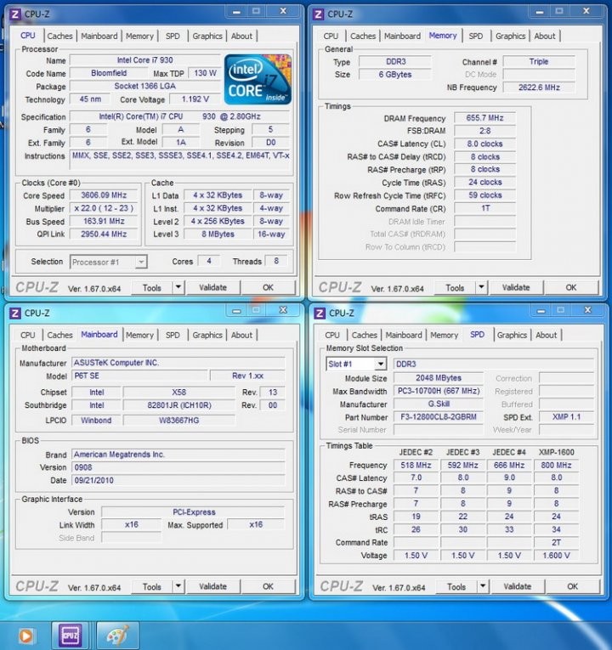Close the SPD tab CPU-Z window

588,310
